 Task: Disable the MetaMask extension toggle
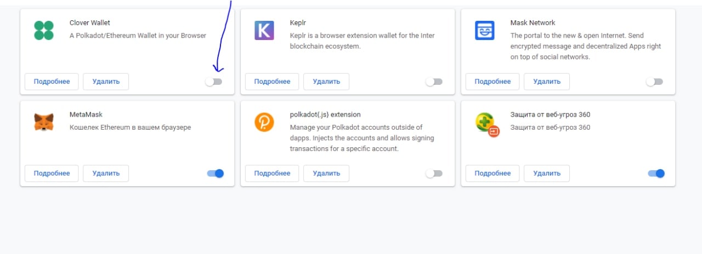[x=216, y=174]
